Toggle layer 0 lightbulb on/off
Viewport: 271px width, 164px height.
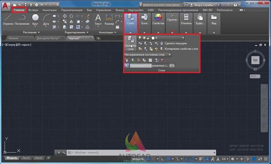(140, 38)
